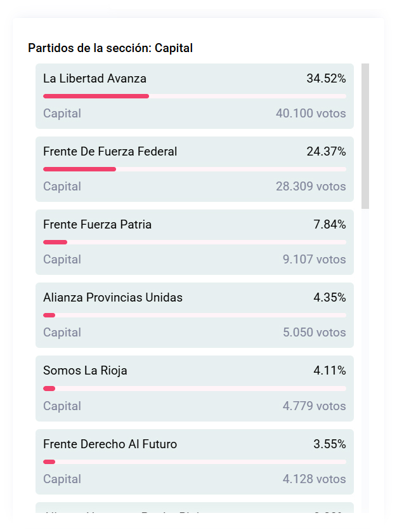Select the Frente Fuerza Patria progress bar
This screenshot has width=397, height=532.
click(194, 242)
